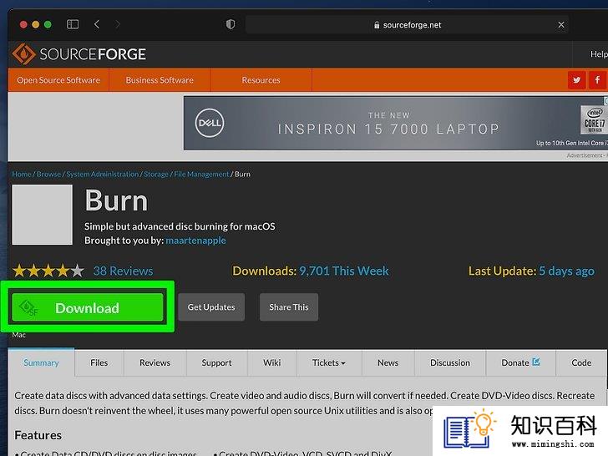This screenshot has height=456, width=608.
Task: Switch to the News tab
Action: pos(388,362)
